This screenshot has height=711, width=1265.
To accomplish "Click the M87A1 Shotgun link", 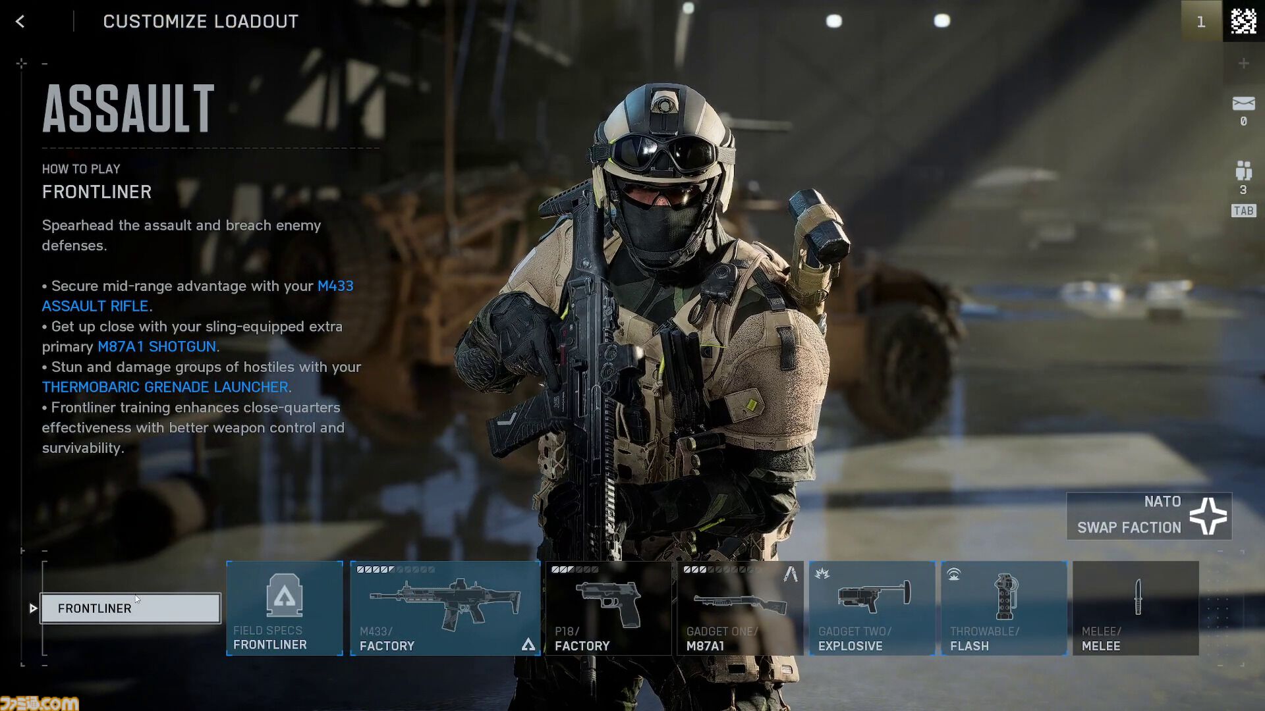I will 157,347.
